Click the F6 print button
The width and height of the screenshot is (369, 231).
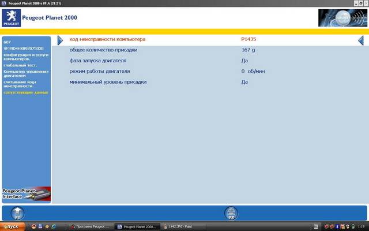tap(231, 213)
